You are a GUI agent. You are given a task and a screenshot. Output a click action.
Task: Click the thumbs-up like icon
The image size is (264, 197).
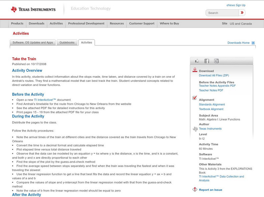tap(197, 61)
